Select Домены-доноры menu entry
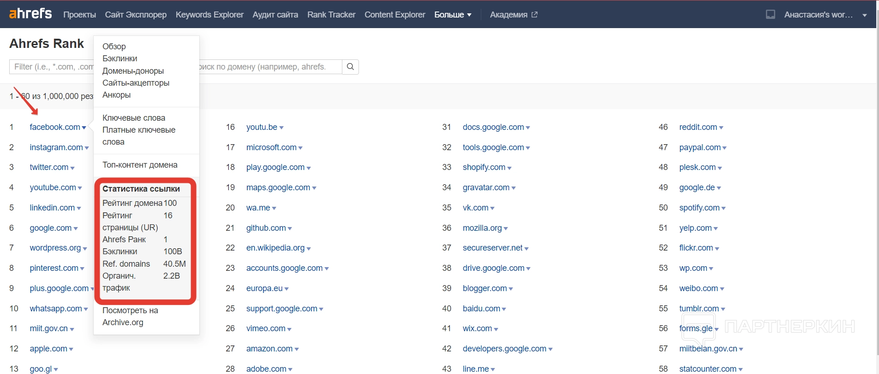Image resolution: width=879 pixels, height=374 pixels. point(133,71)
